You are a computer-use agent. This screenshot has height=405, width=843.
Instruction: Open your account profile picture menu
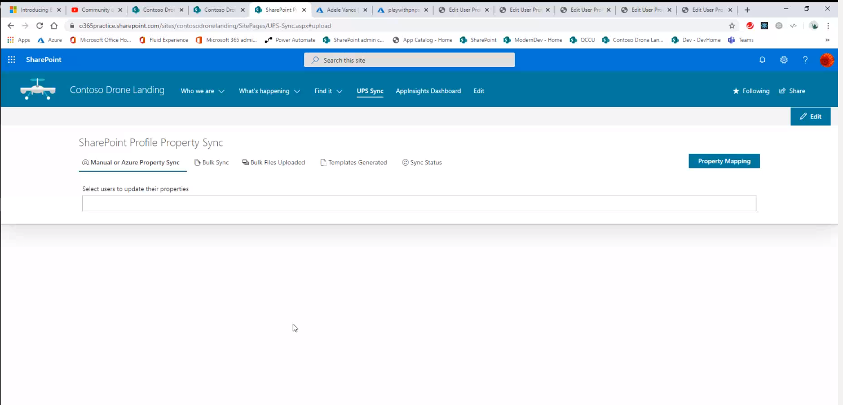(x=826, y=60)
